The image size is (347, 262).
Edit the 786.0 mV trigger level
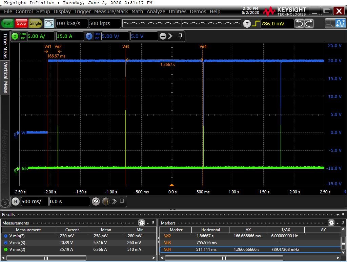[x=277, y=24]
